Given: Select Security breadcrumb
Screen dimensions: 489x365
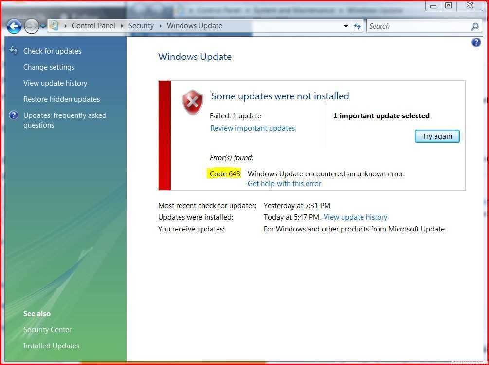Looking at the screenshot, I should 141,26.
